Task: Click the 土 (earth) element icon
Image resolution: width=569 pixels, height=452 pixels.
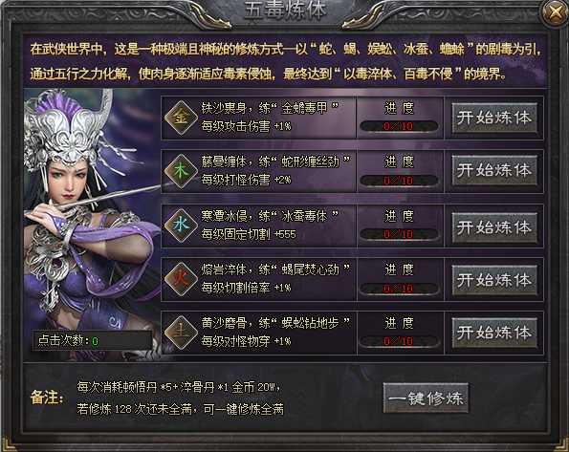Action: pos(181,333)
